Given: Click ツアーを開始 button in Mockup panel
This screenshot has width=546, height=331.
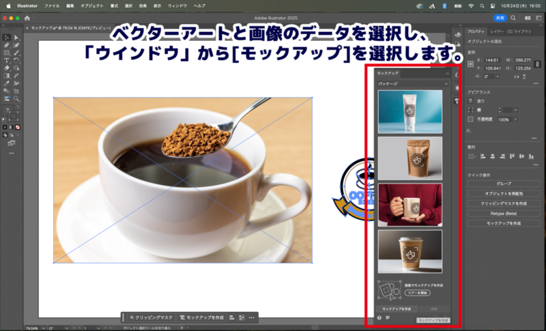Looking at the screenshot, I should click(x=417, y=293).
